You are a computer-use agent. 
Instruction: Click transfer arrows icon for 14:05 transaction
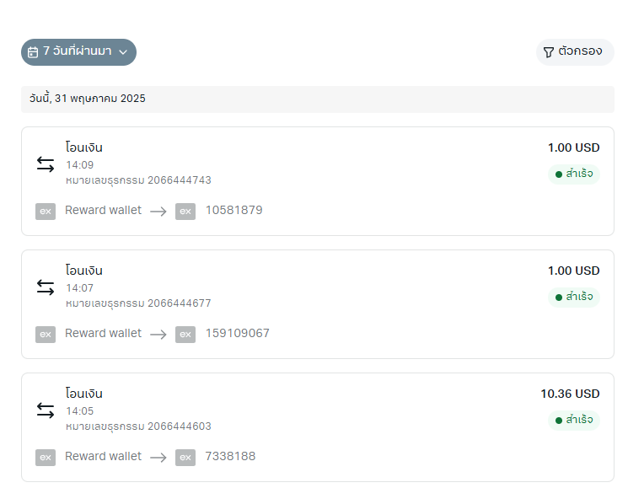(46, 410)
